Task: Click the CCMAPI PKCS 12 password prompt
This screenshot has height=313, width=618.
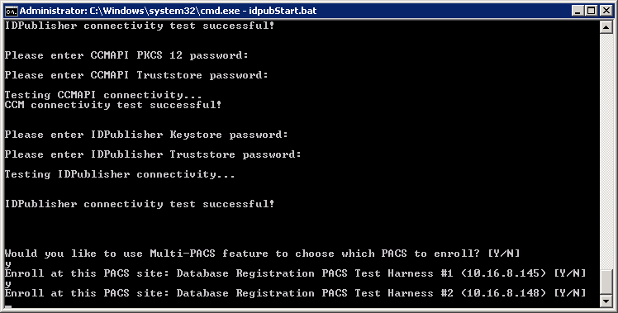Action: pos(126,55)
